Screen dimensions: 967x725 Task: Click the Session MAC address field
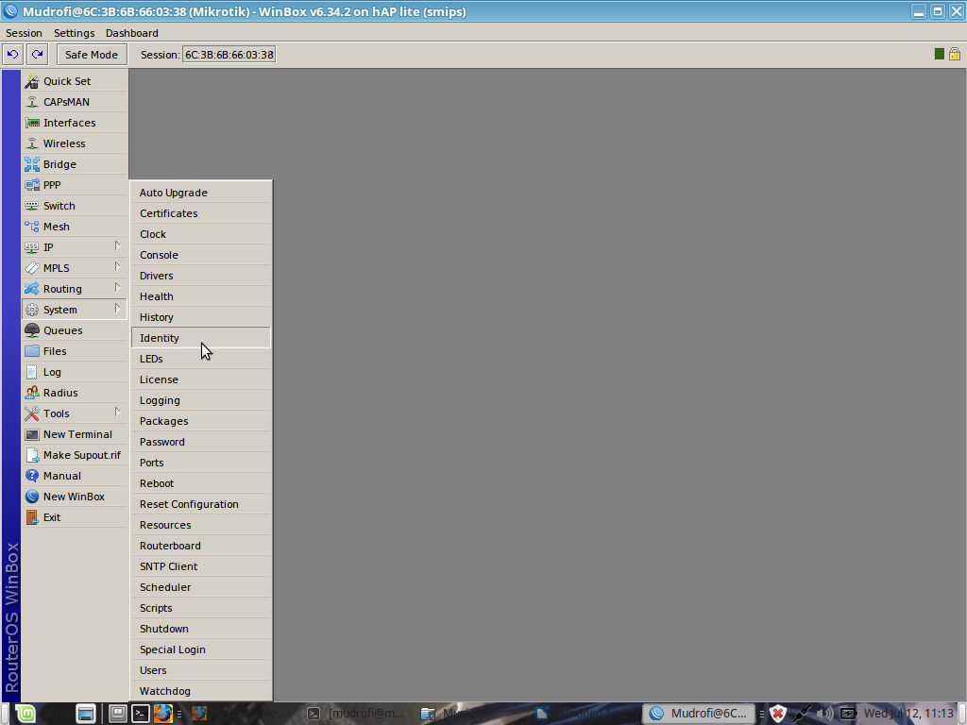(229, 54)
